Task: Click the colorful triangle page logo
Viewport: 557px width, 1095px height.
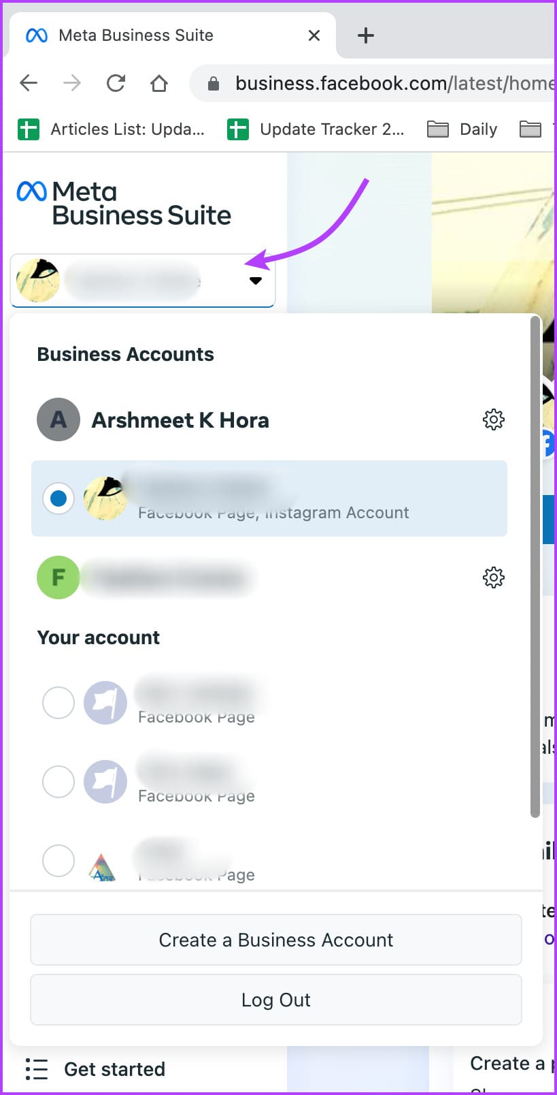Action: pos(103,867)
